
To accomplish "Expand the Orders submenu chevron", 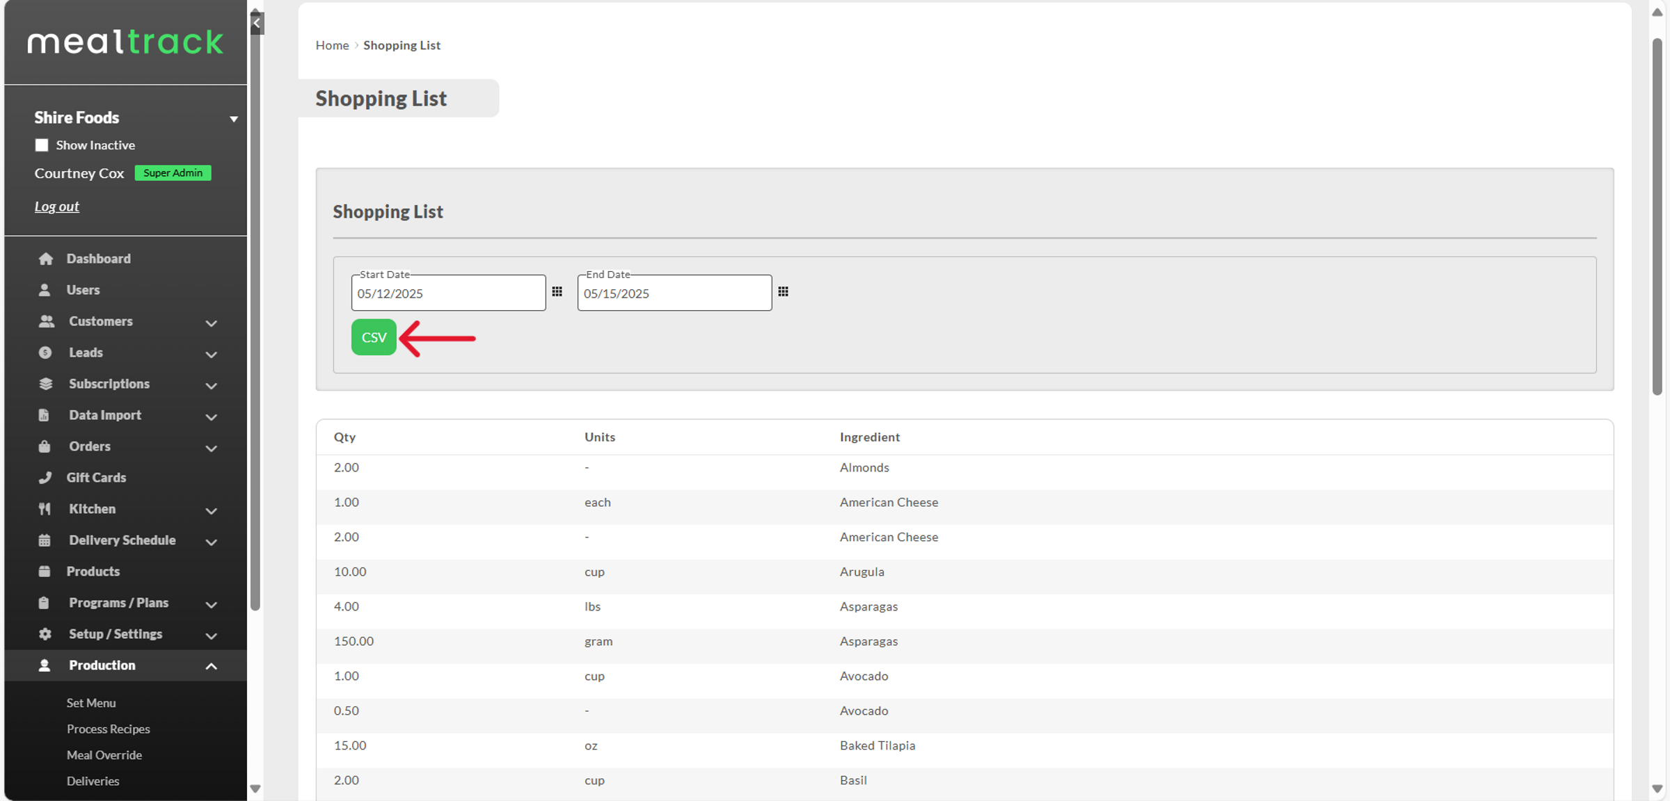I will pyautogui.click(x=211, y=448).
